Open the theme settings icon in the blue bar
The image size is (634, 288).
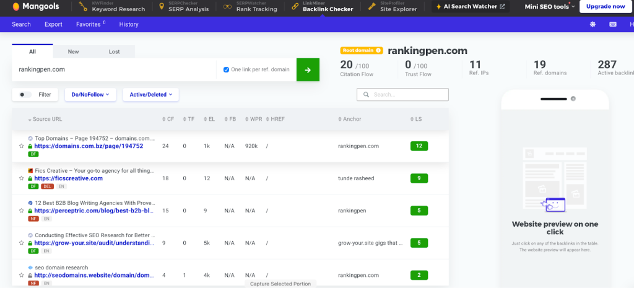[592, 24]
